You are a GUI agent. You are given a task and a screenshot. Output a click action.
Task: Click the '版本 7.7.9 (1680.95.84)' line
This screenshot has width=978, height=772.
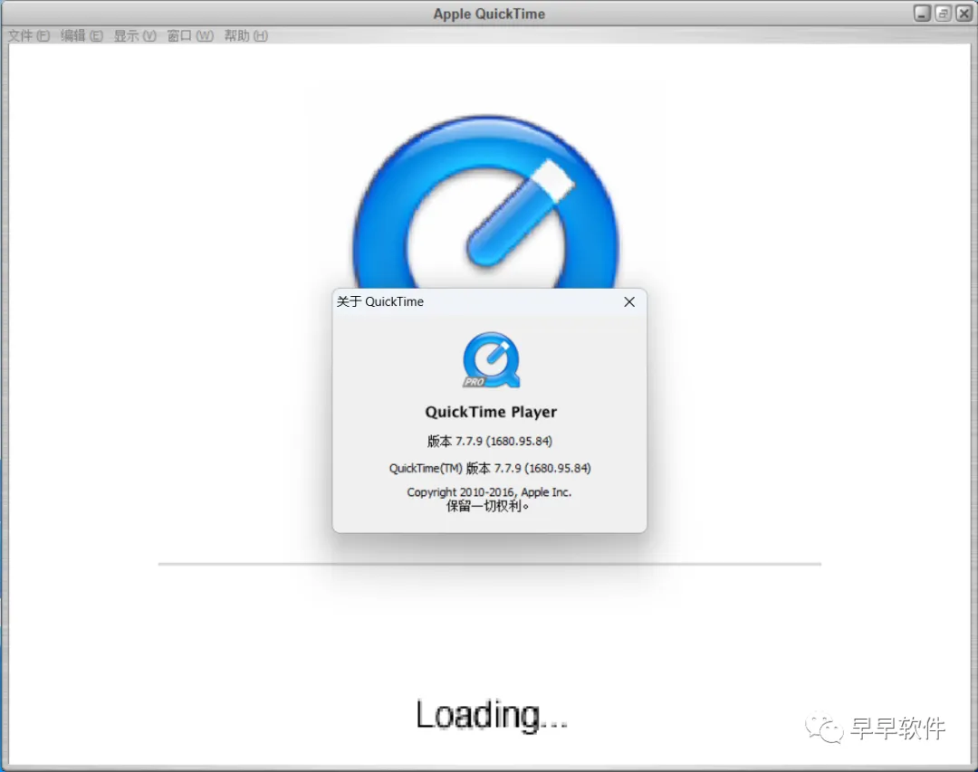coord(490,441)
